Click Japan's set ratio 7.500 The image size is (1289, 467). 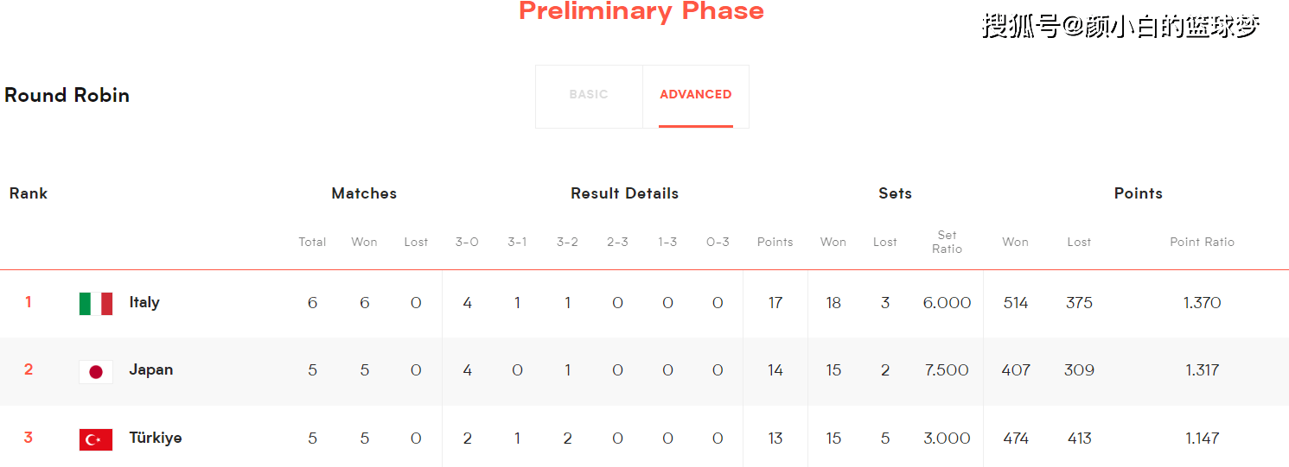pos(947,370)
